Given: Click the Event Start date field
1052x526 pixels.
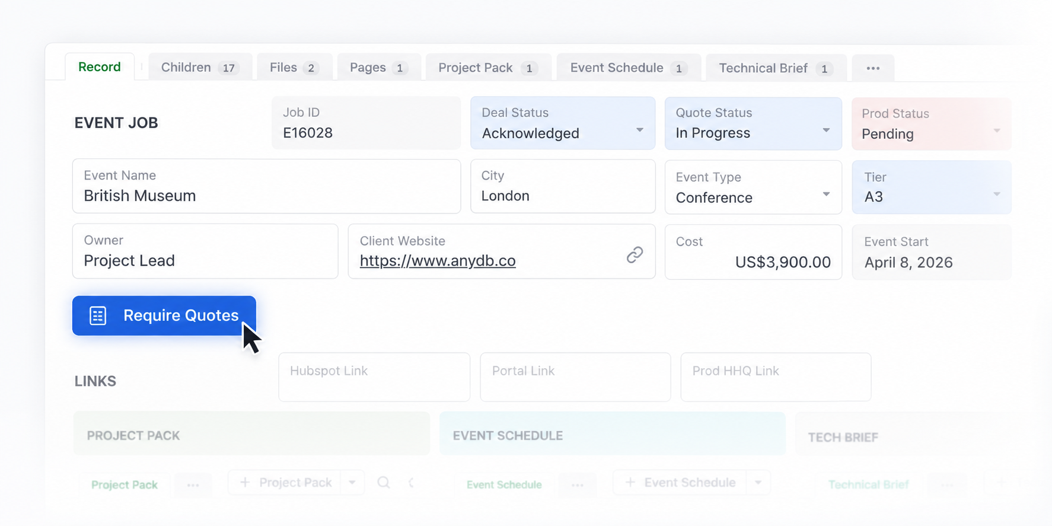Looking at the screenshot, I should [932, 251].
